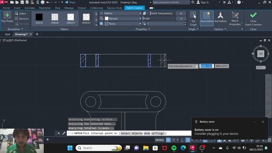Image resolution: width=272 pixels, height=153 pixels.
Task: Choose the ANSI31 hatch pattern swatch
Action: coord(71,19)
